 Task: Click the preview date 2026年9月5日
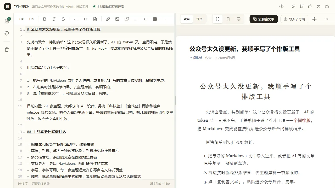(x=225, y=58)
